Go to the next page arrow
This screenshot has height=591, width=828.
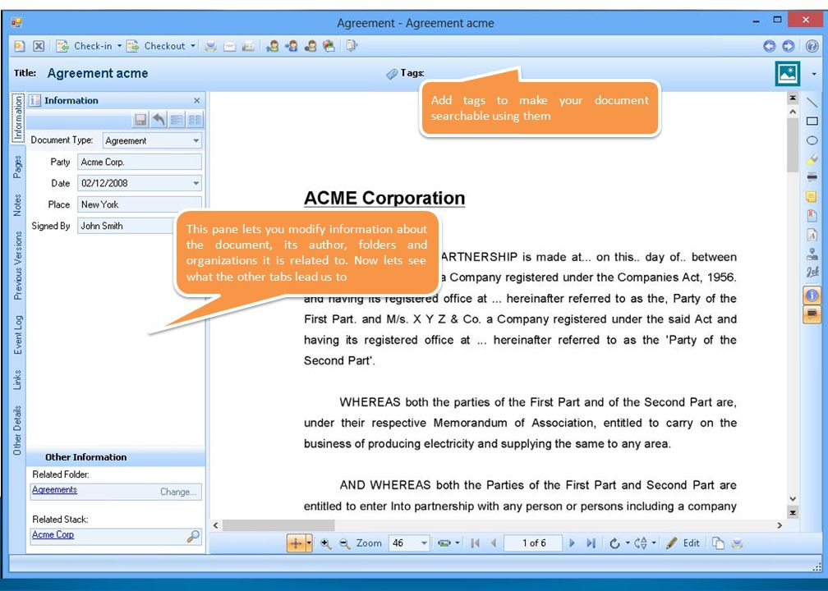click(572, 543)
